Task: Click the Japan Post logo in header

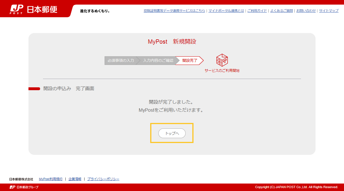Action: (34, 9)
